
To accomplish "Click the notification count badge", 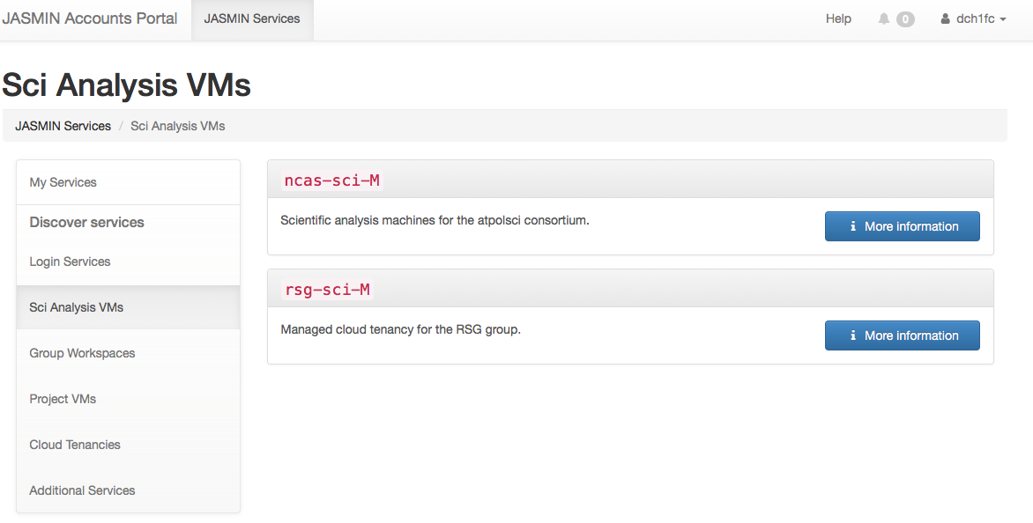I will click(905, 19).
